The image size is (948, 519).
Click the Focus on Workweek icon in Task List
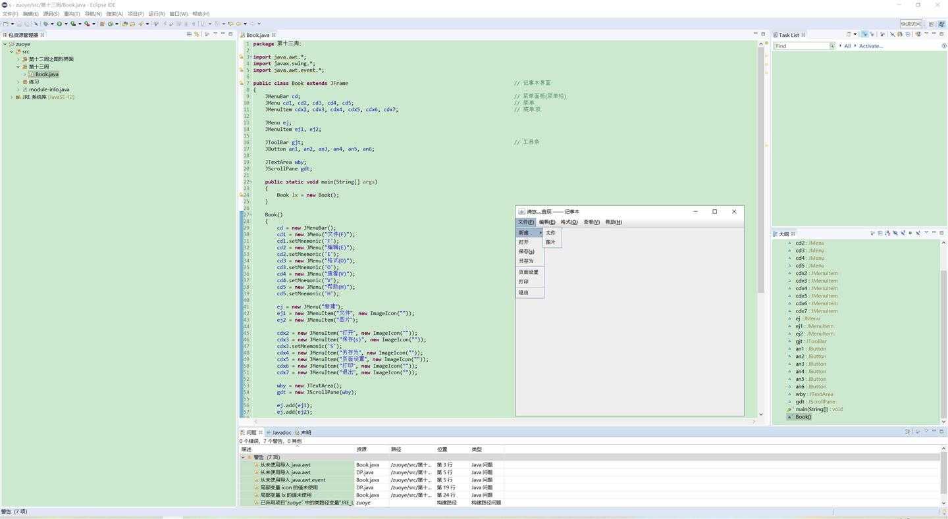[882, 34]
